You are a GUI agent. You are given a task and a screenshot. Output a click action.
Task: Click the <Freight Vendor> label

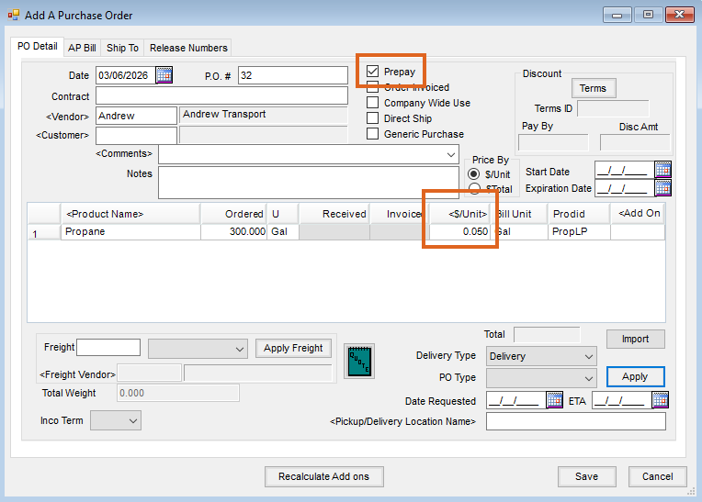click(77, 374)
